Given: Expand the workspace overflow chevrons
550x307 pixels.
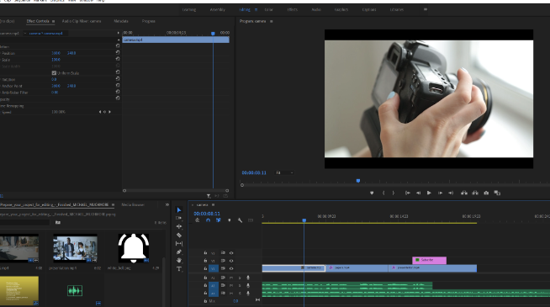Looking at the screenshot, I should (x=426, y=9).
